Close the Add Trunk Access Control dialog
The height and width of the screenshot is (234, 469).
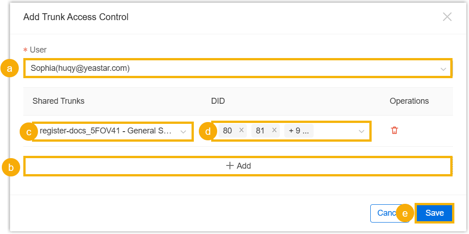(447, 17)
